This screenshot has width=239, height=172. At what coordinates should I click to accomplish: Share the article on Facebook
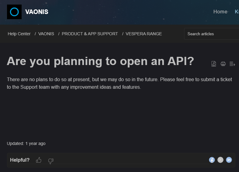tap(212, 160)
